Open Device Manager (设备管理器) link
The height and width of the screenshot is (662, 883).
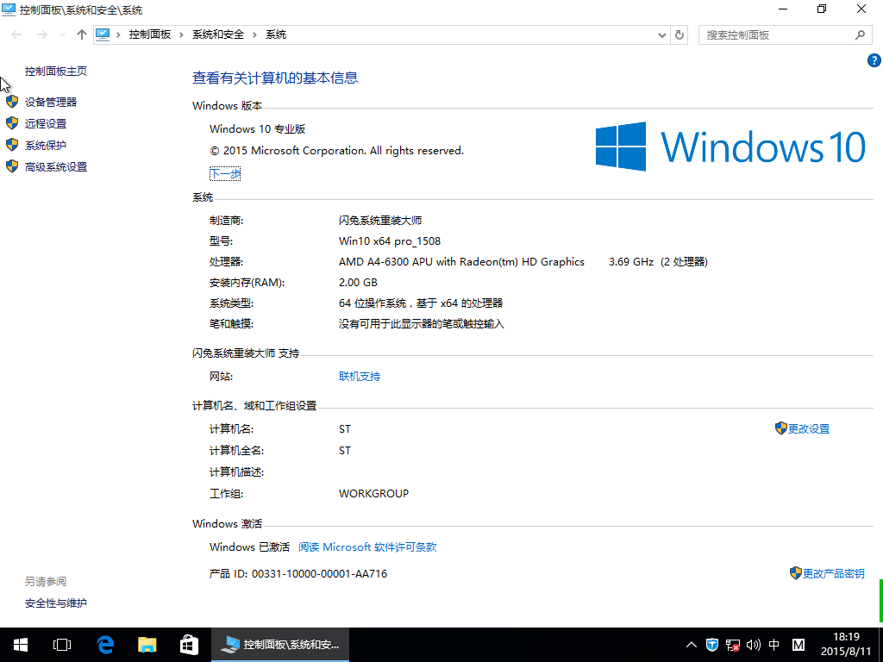tap(51, 102)
